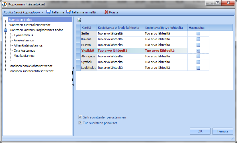Image resolution: width=237 pixels, height=143 pixels.
Task: Select Työkustannus tree item
Action: [23, 35]
